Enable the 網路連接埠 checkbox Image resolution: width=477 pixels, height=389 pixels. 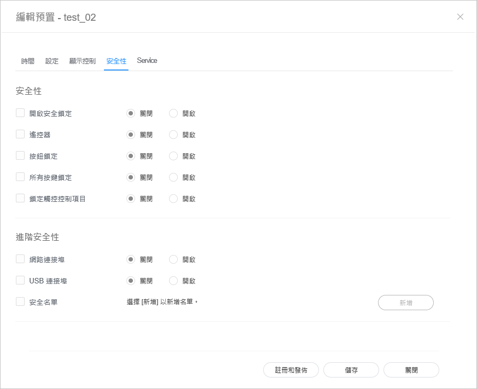[20, 259]
